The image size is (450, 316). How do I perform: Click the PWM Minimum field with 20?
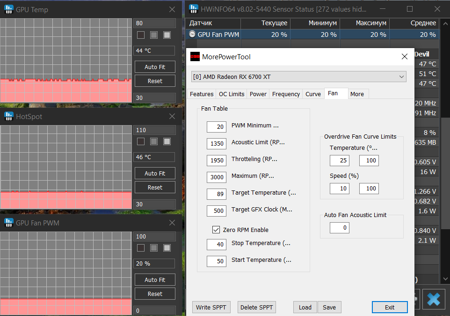(x=217, y=126)
